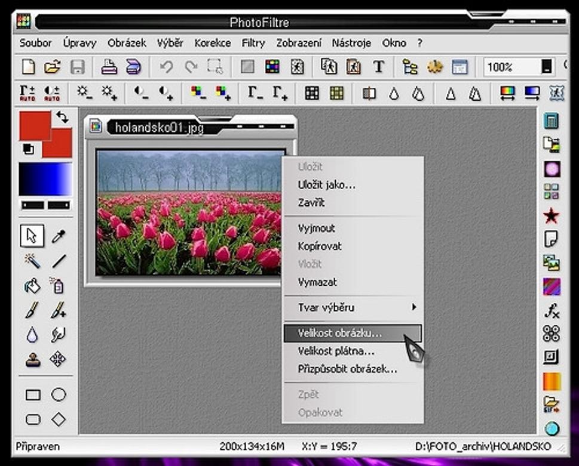Open the Soubor menu

coord(35,43)
